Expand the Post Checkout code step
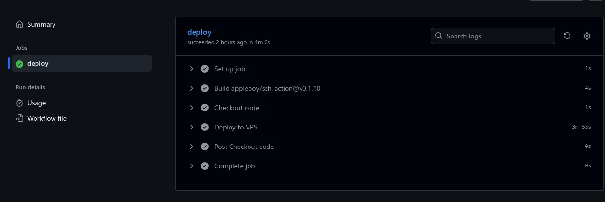605x202 pixels. click(x=192, y=147)
